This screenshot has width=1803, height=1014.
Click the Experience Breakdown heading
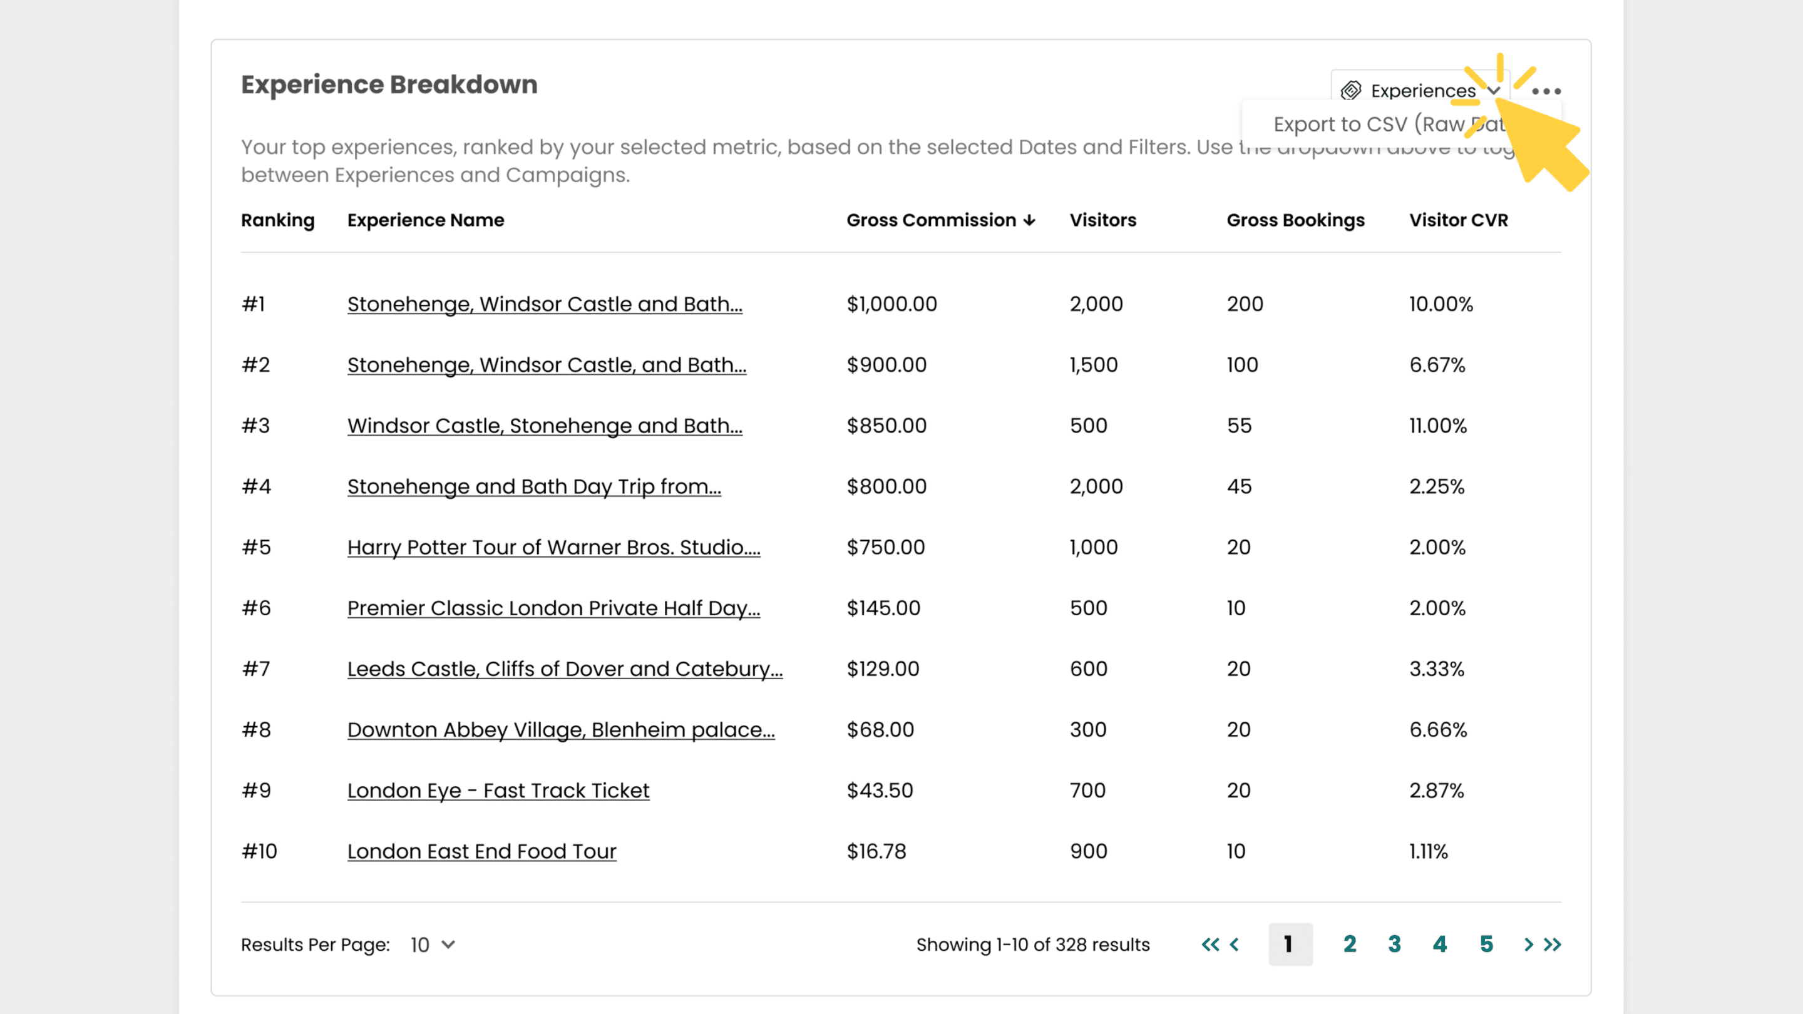(x=389, y=84)
